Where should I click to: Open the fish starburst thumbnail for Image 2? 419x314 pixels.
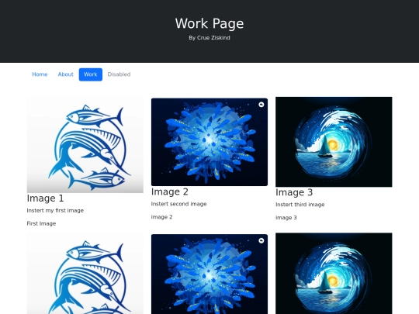click(209, 142)
